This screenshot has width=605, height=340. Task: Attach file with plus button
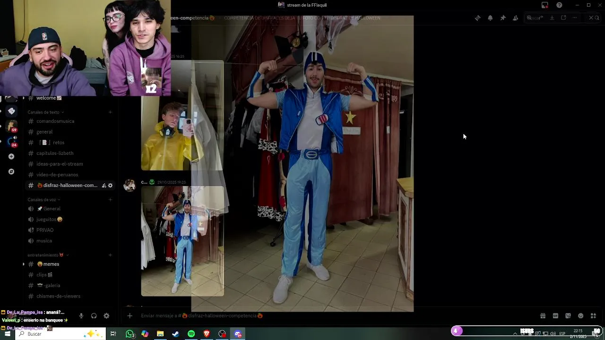click(130, 316)
